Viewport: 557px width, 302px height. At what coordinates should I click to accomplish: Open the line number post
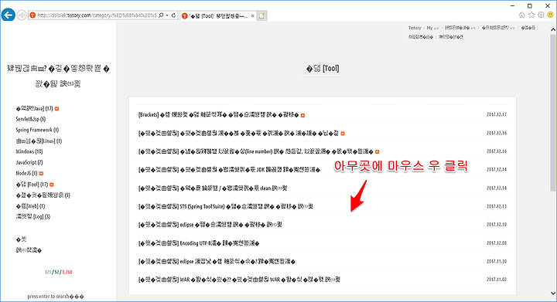[x=256, y=151]
